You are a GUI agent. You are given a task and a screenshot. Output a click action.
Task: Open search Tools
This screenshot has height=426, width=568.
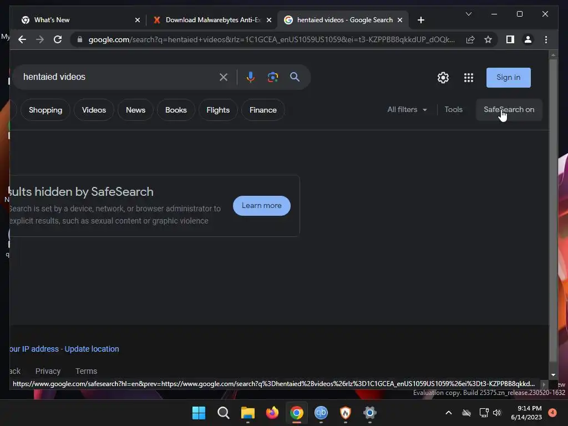[x=454, y=109]
